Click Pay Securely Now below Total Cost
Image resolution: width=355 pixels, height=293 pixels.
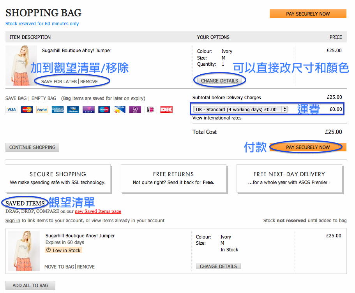[x=308, y=147]
